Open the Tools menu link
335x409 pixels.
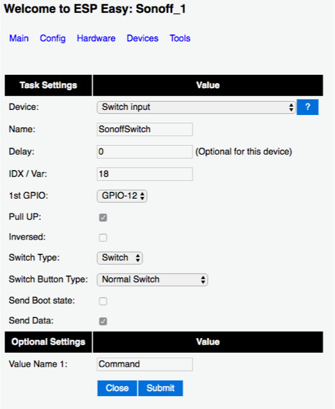pyautogui.click(x=180, y=38)
